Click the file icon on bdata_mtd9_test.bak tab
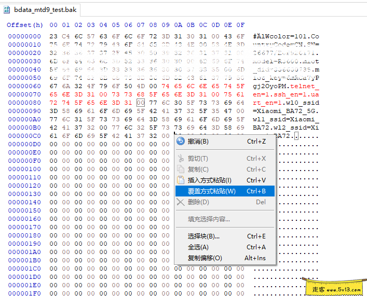This screenshot has width=367, height=296. tap(7, 10)
